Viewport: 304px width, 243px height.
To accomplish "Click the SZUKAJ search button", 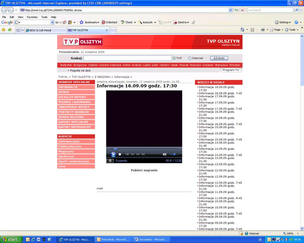I will (x=219, y=58).
